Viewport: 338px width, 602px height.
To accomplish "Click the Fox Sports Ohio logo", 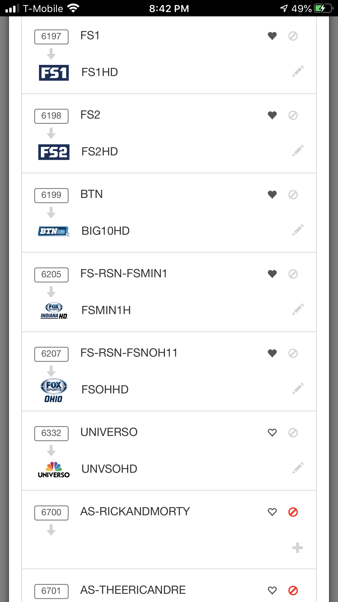I will coord(54,390).
